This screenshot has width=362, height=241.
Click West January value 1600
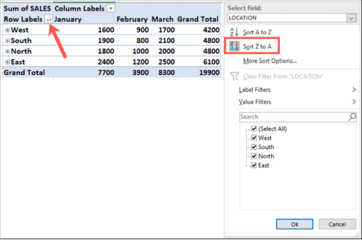[x=106, y=30]
